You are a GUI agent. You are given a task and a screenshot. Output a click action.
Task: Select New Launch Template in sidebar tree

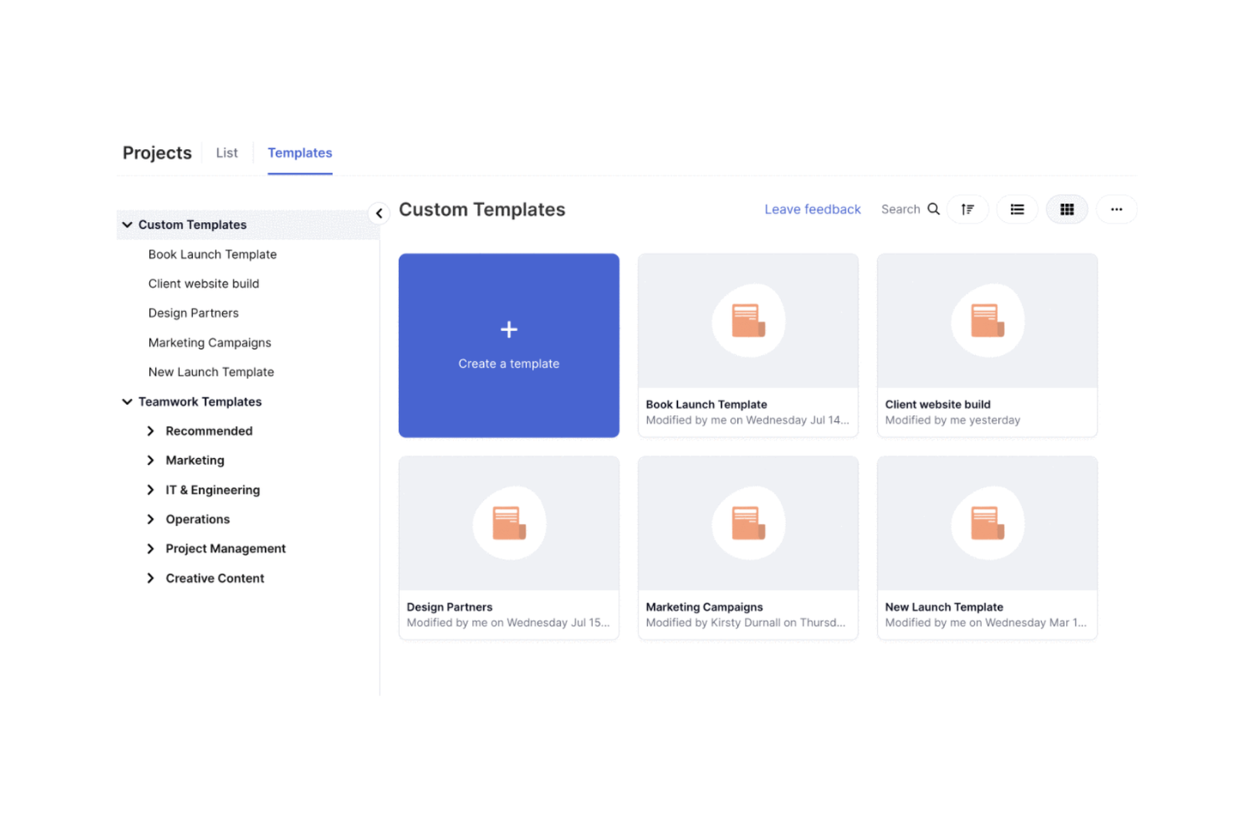pos(211,372)
